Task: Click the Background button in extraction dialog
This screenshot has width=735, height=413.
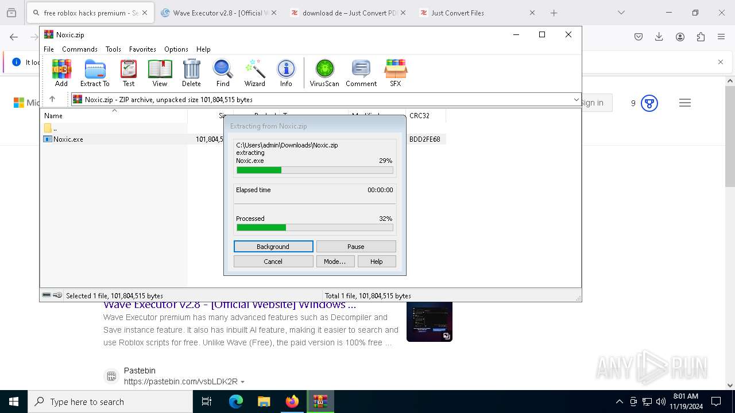Action: 273,247
